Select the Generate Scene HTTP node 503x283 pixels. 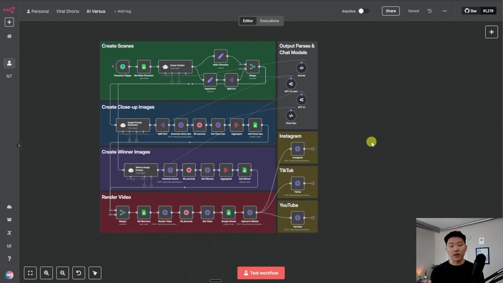[170, 170]
